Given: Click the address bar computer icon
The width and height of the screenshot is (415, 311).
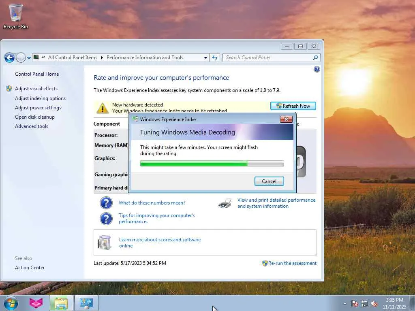Looking at the screenshot, I should (36, 58).
